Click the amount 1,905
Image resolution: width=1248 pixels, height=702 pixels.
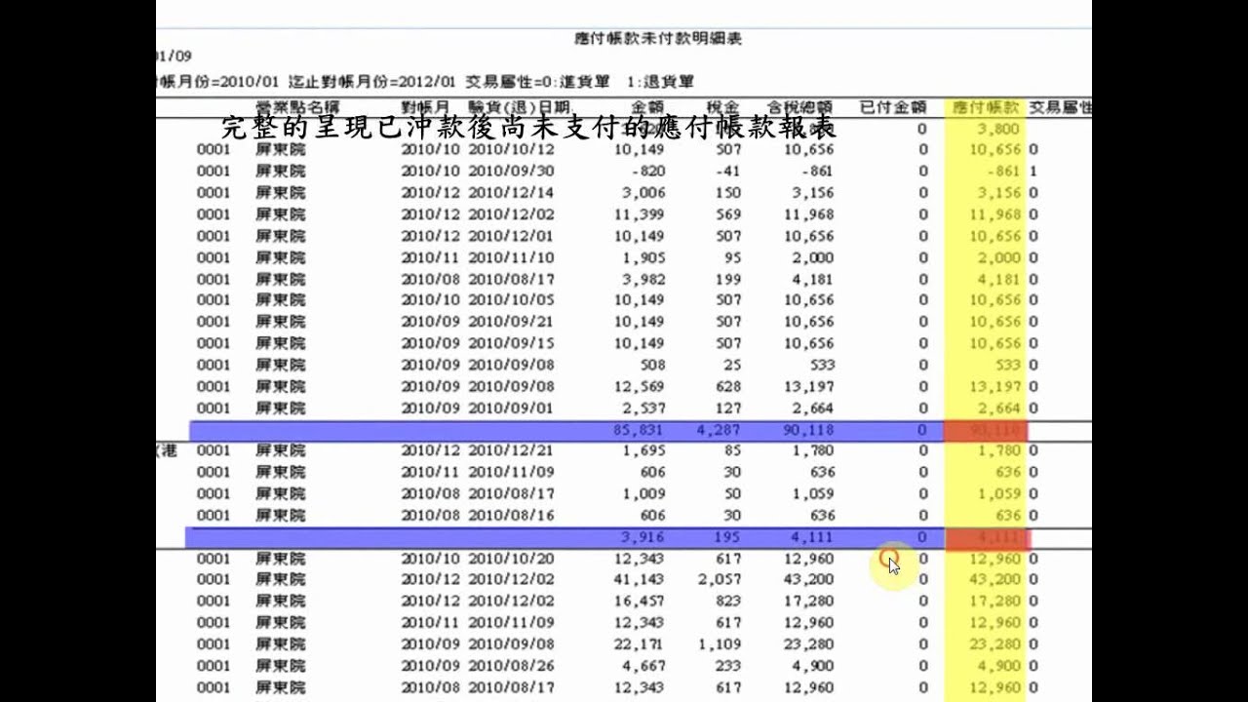[x=643, y=257]
